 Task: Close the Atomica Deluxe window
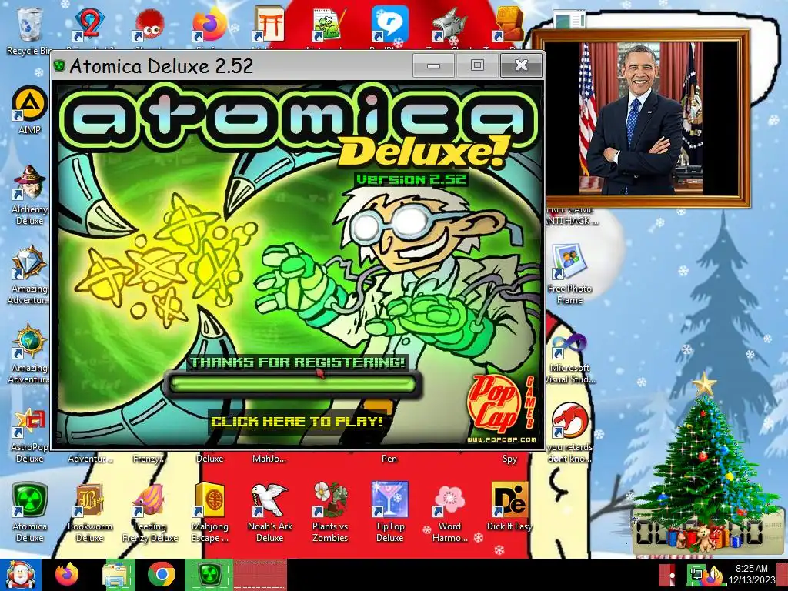tap(521, 65)
